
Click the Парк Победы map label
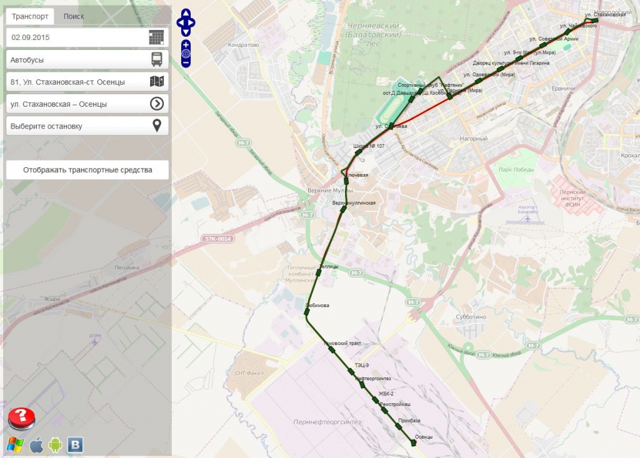pyautogui.click(x=516, y=170)
